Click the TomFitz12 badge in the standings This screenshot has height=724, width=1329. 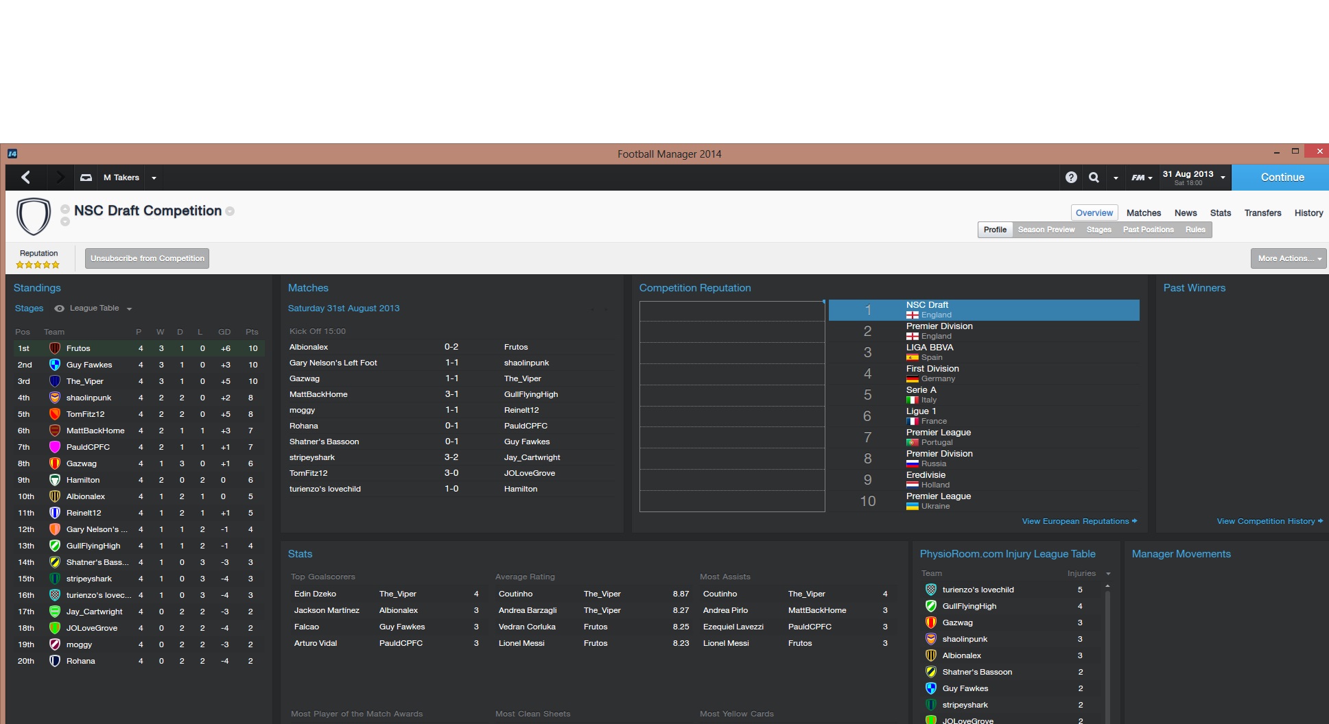click(55, 414)
